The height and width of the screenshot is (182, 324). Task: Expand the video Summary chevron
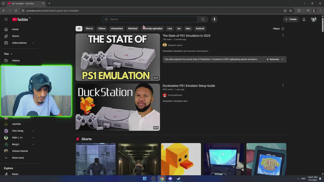[x=282, y=59]
